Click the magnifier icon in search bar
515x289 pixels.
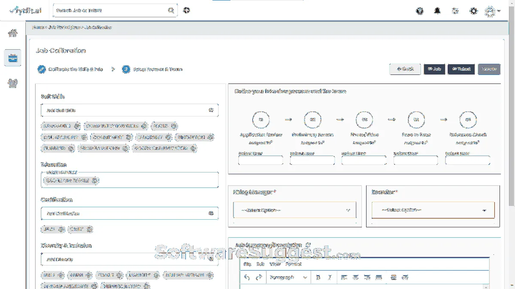tap(171, 10)
